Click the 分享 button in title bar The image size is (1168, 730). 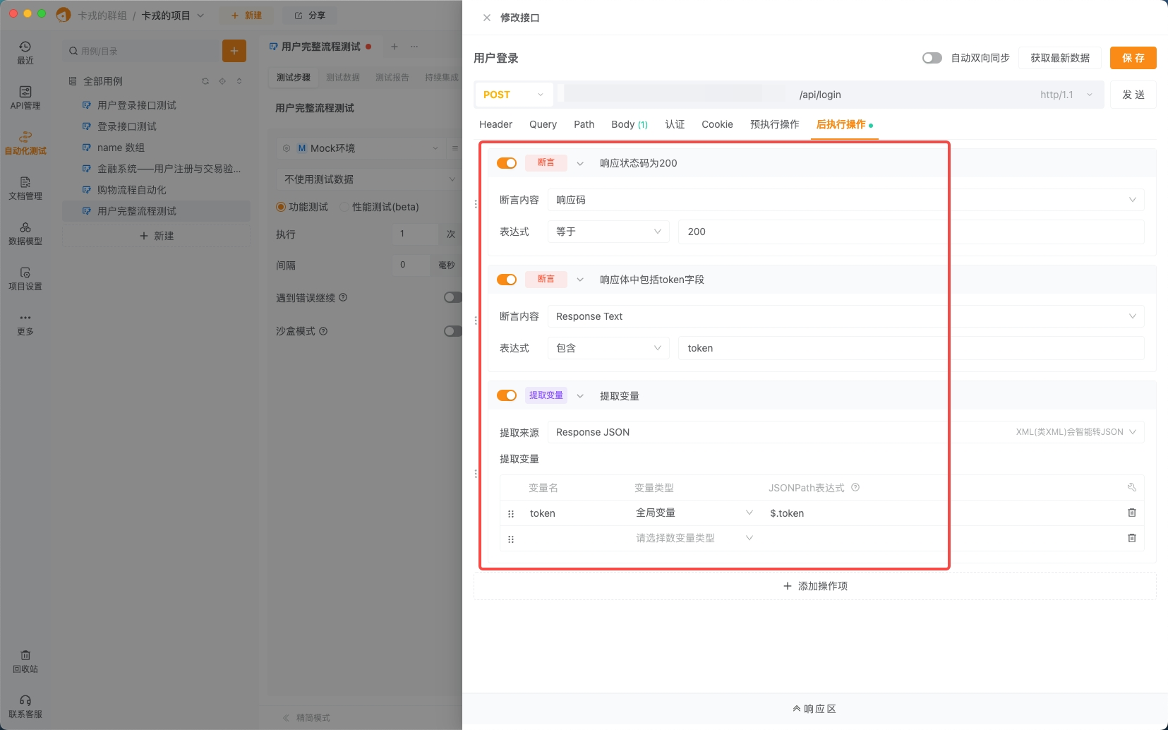pos(310,15)
